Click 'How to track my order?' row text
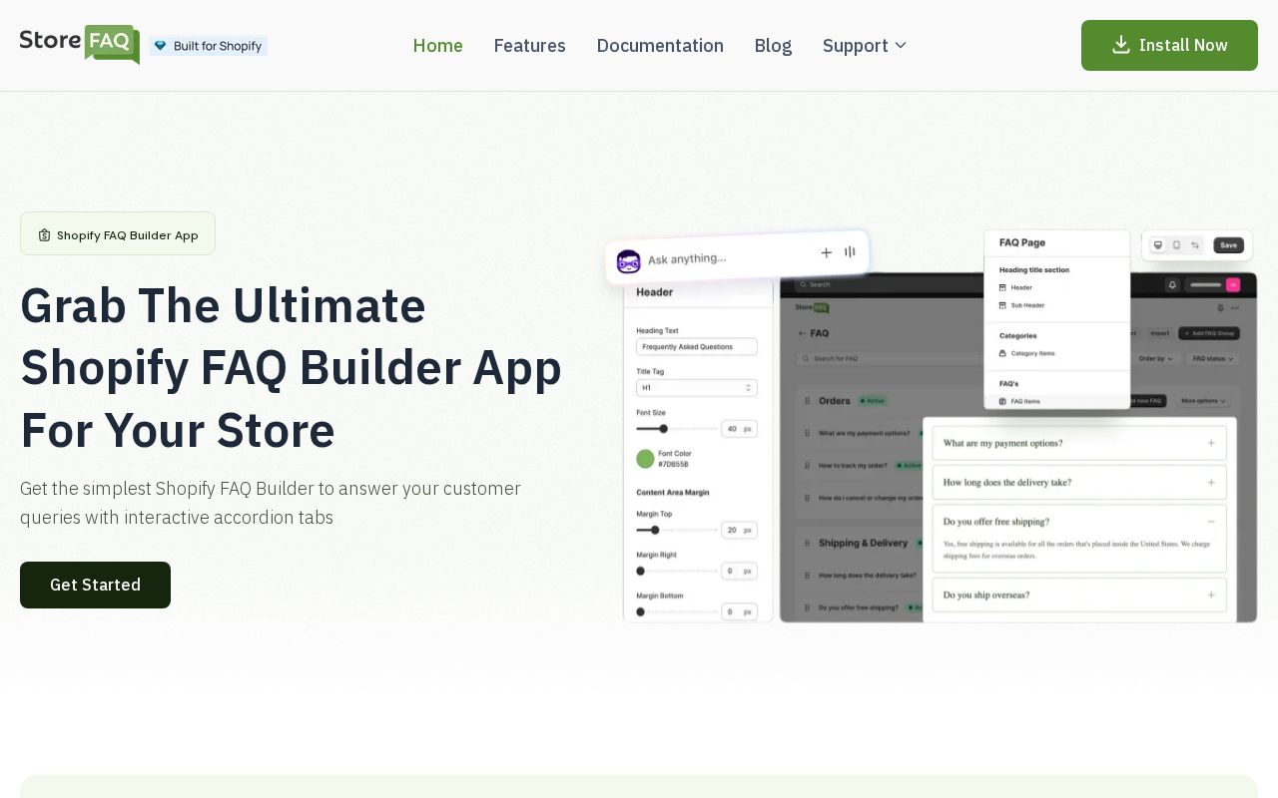This screenshot has height=798, width=1278. click(x=855, y=465)
